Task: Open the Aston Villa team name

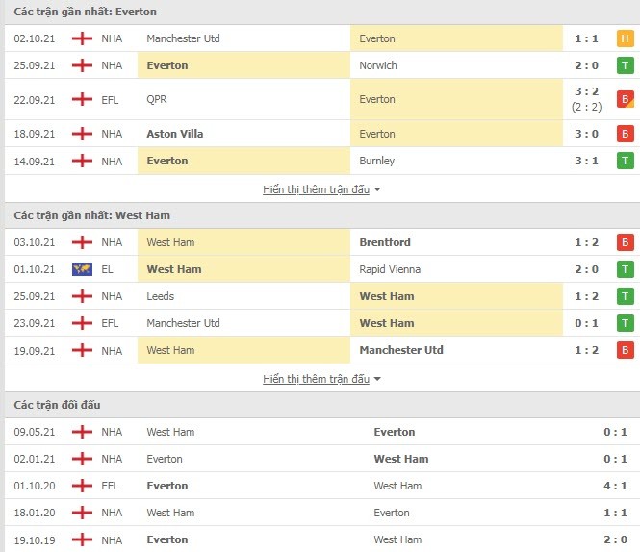Action: tap(175, 134)
